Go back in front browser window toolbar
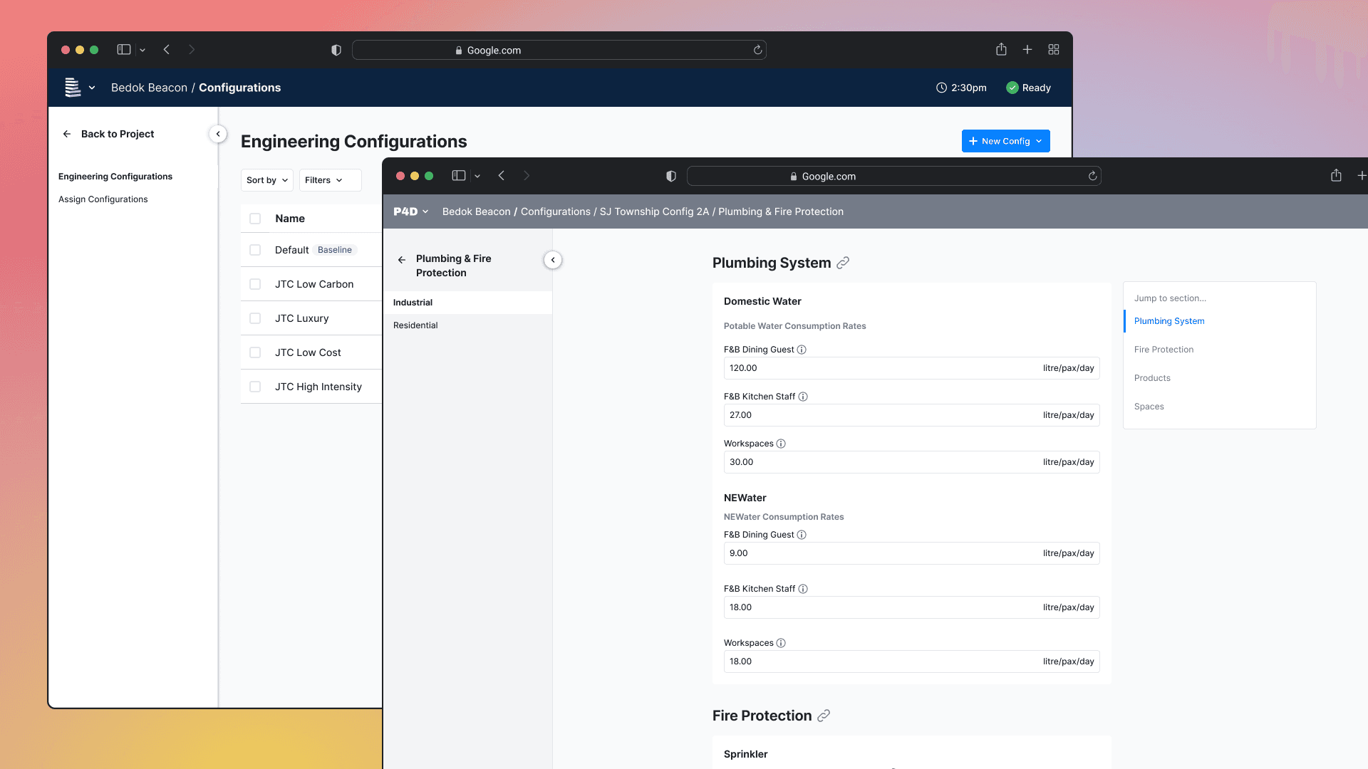Image resolution: width=1368 pixels, height=769 pixels. [502, 176]
